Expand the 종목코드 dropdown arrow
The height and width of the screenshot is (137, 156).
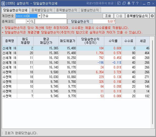pos(28,21)
